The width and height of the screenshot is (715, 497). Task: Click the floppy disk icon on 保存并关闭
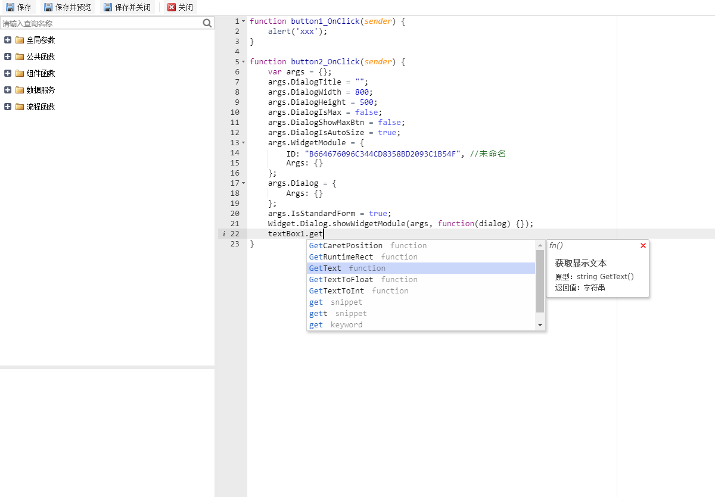(x=107, y=8)
